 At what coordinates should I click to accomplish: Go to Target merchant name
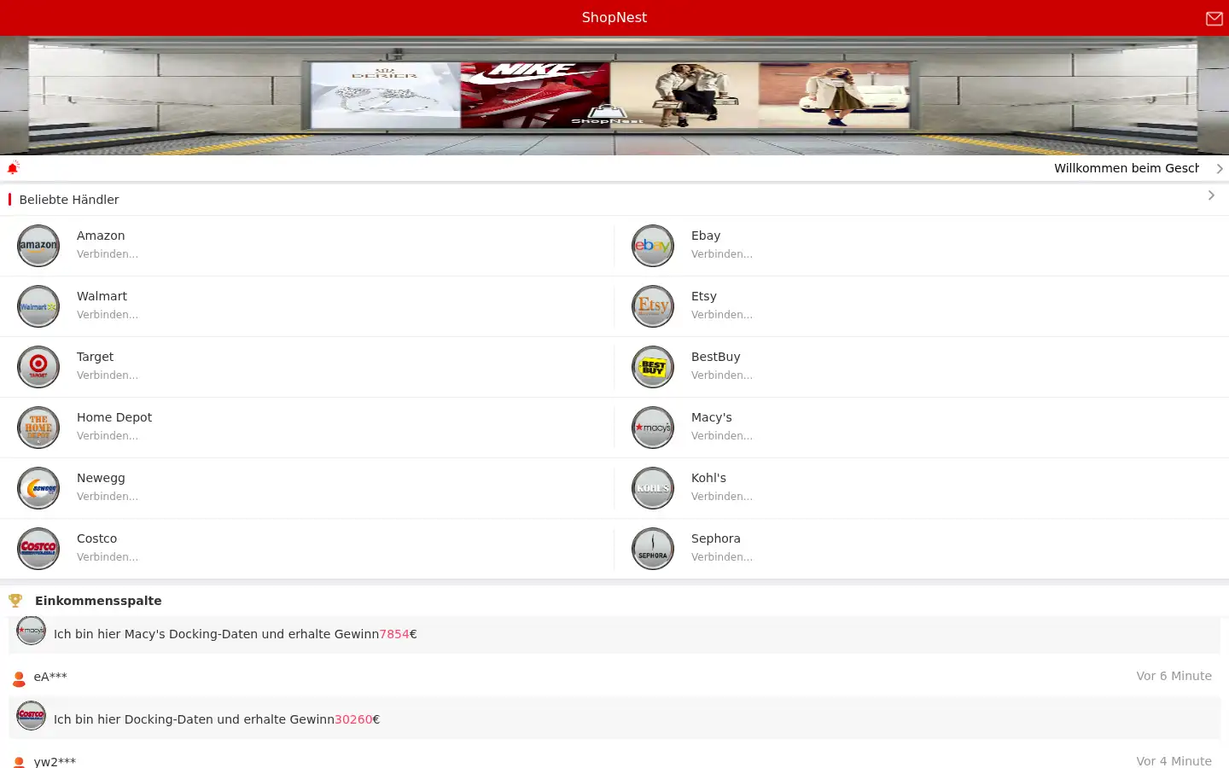pos(95,357)
